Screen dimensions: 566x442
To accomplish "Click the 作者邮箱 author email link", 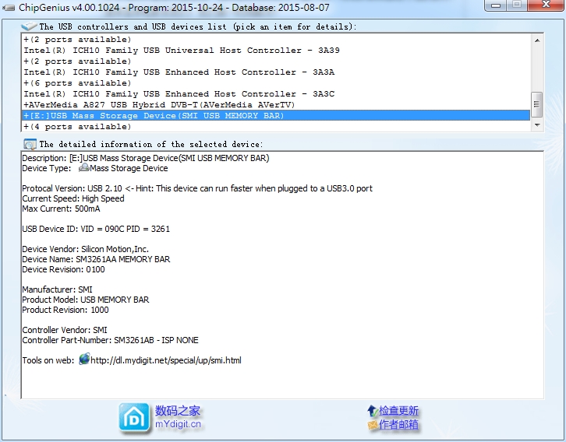I will click(398, 424).
